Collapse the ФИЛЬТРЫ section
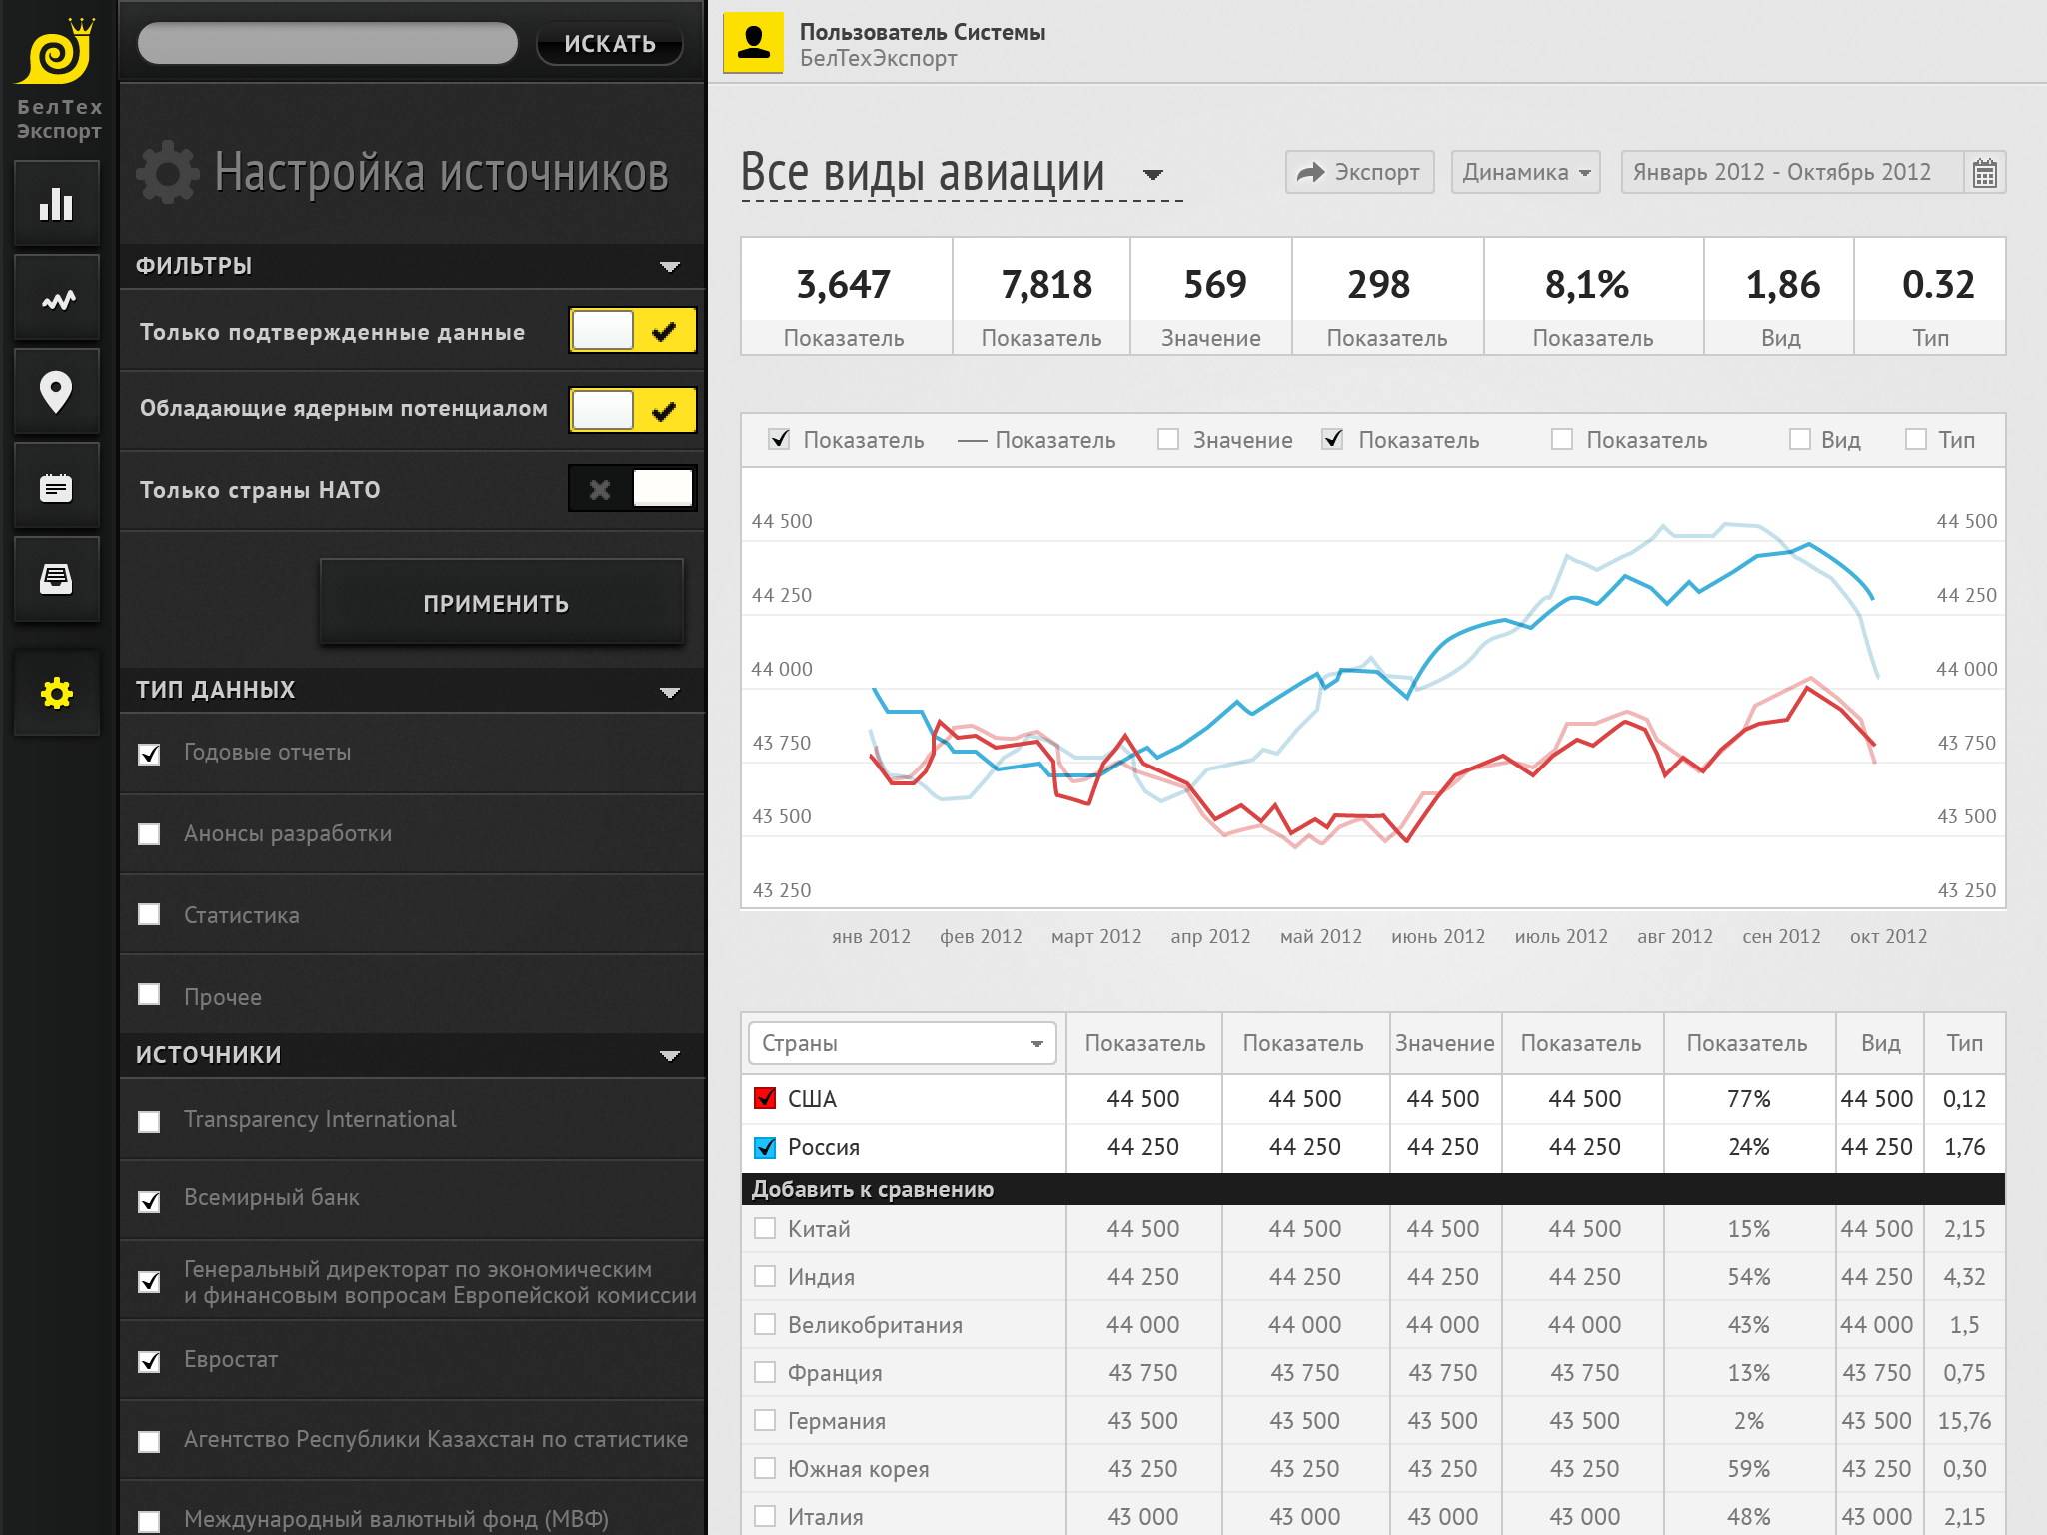This screenshot has height=1535, width=2047. pyautogui.click(x=670, y=266)
